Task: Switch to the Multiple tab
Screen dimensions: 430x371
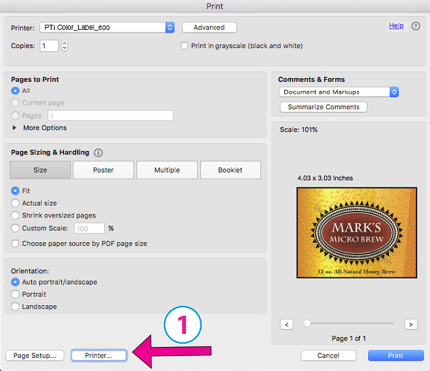Action: pyautogui.click(x=167, y=170)
